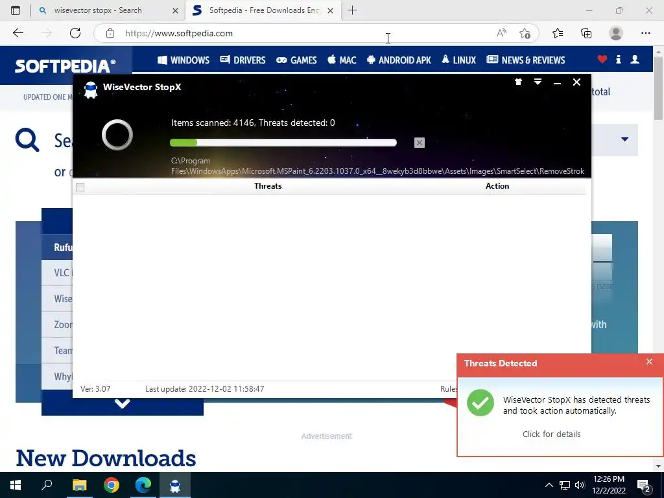The width and height of the screenshot is (664, 498).
Task: Switch to the wisevector stopx Search tab
Action: (97, 10)
